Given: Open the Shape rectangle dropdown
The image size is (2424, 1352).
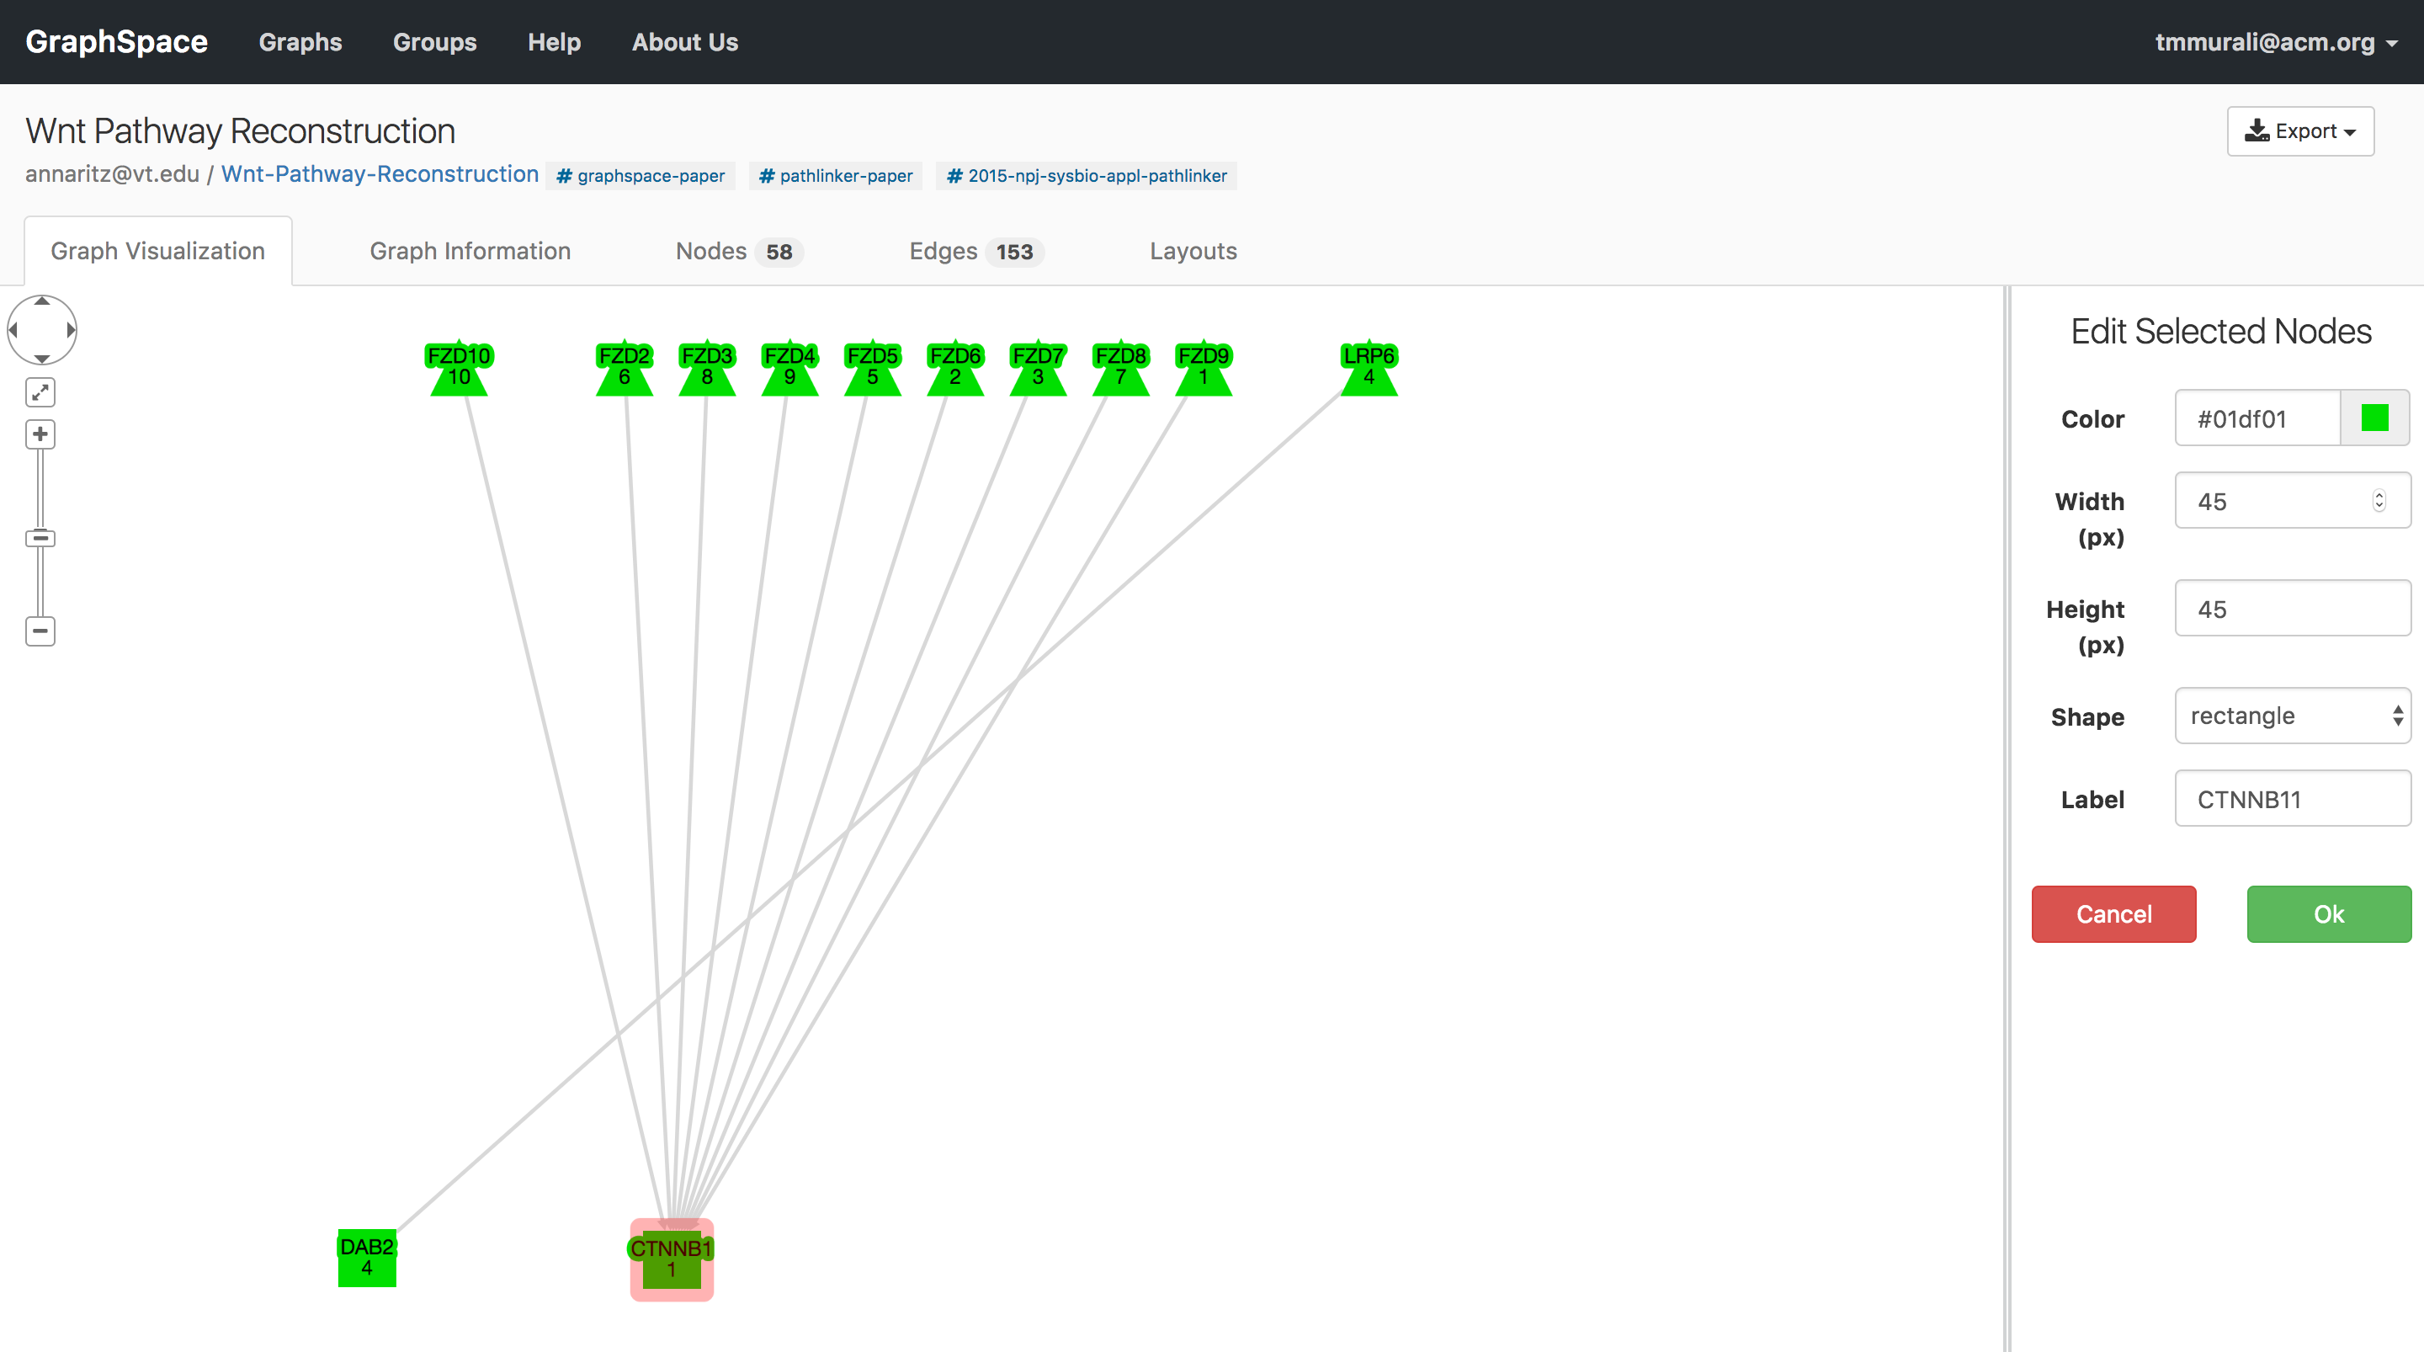Looking at the screenshot, I should [2292, 716].
